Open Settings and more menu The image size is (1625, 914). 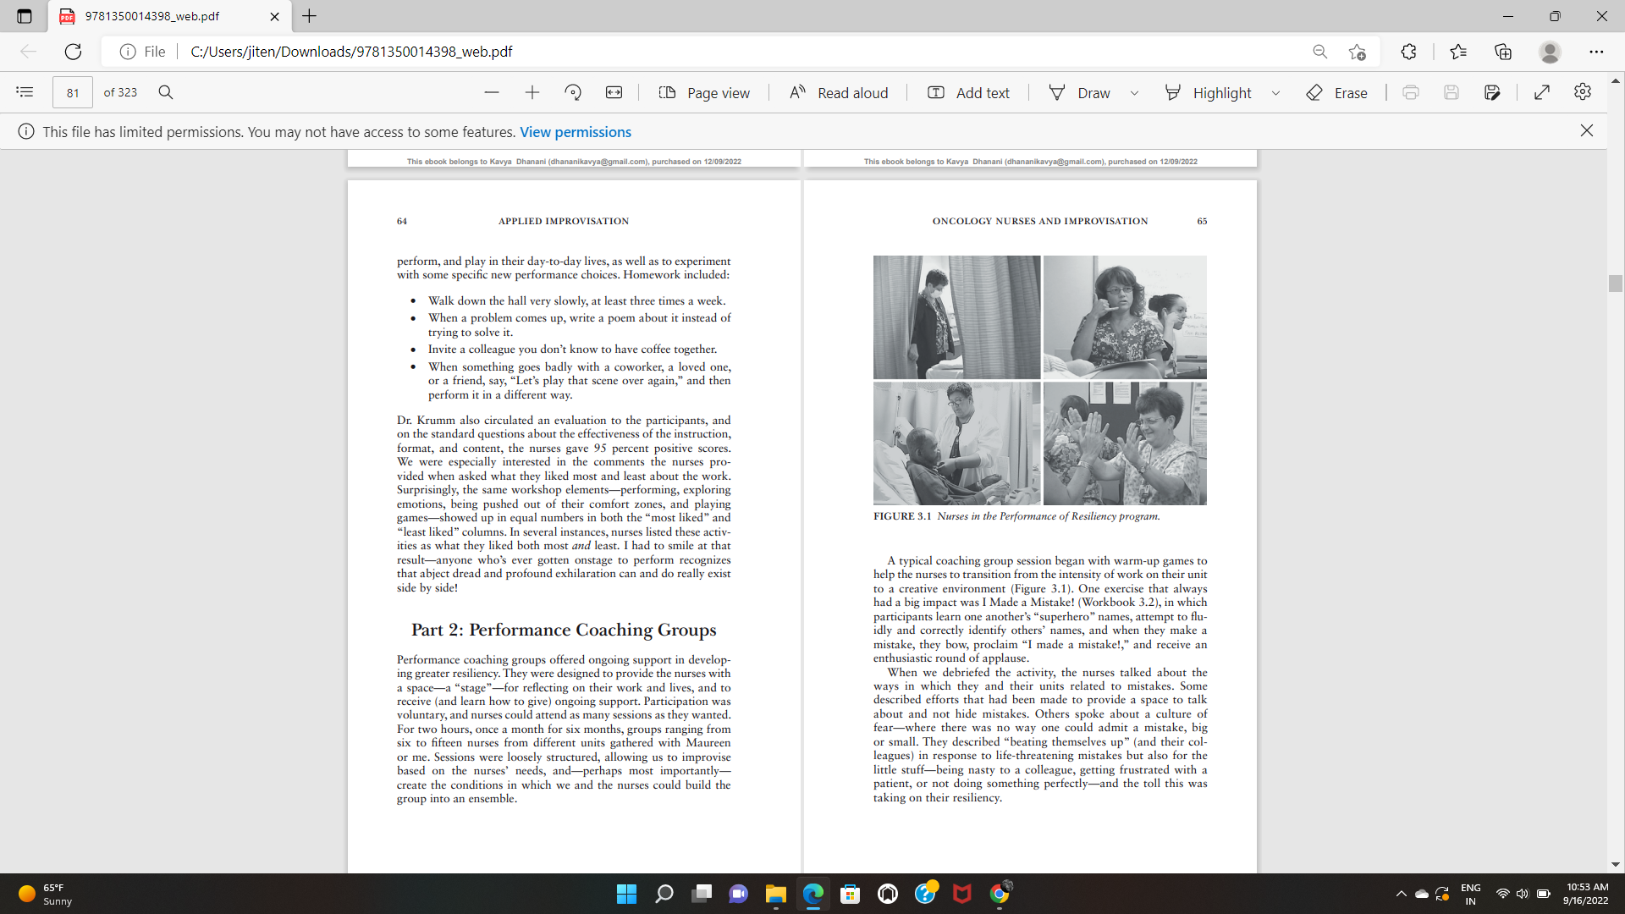click(1596, 52)
